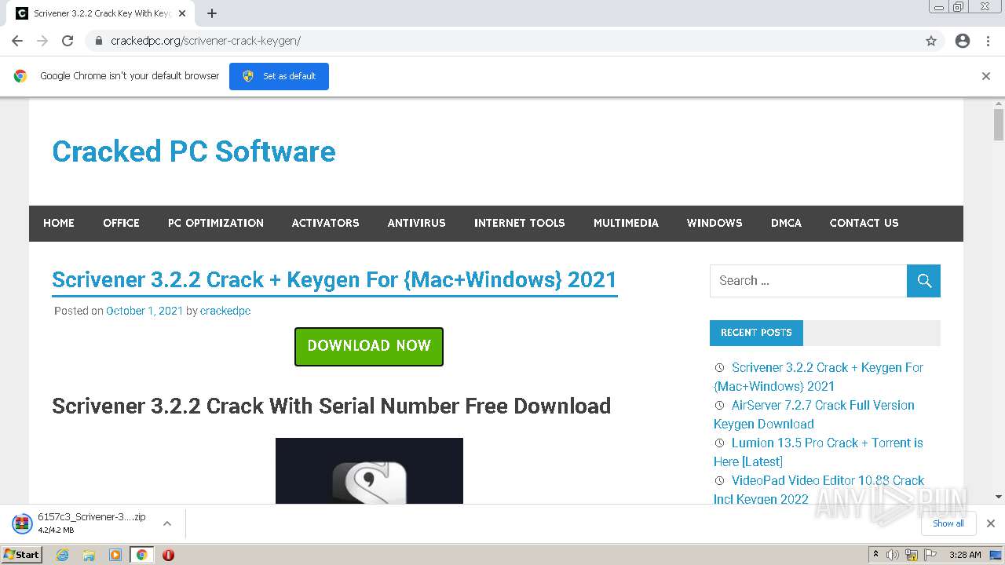The image size is (1005, 565).
Task: Open the CONTACT US menu item
Action: point(864,223)
